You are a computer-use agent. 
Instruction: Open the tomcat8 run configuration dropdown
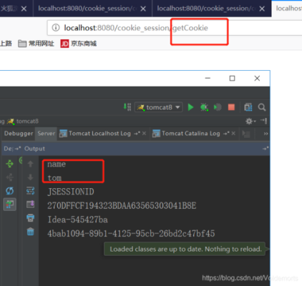[159, 107]
